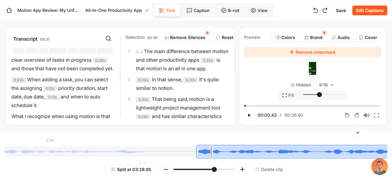The image size is (392, 179).
Task: Click the 0.32s silence after 'productivity apps'
Action: click(208, 60)
